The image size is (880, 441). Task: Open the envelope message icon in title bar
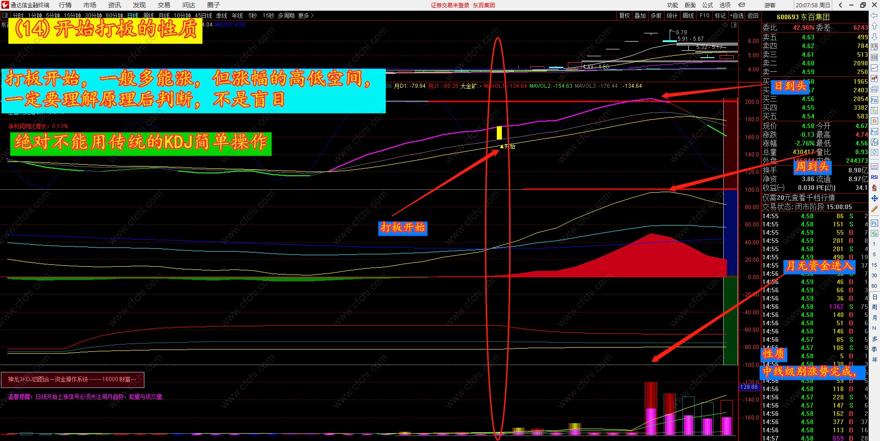click(x=742, y=5)
